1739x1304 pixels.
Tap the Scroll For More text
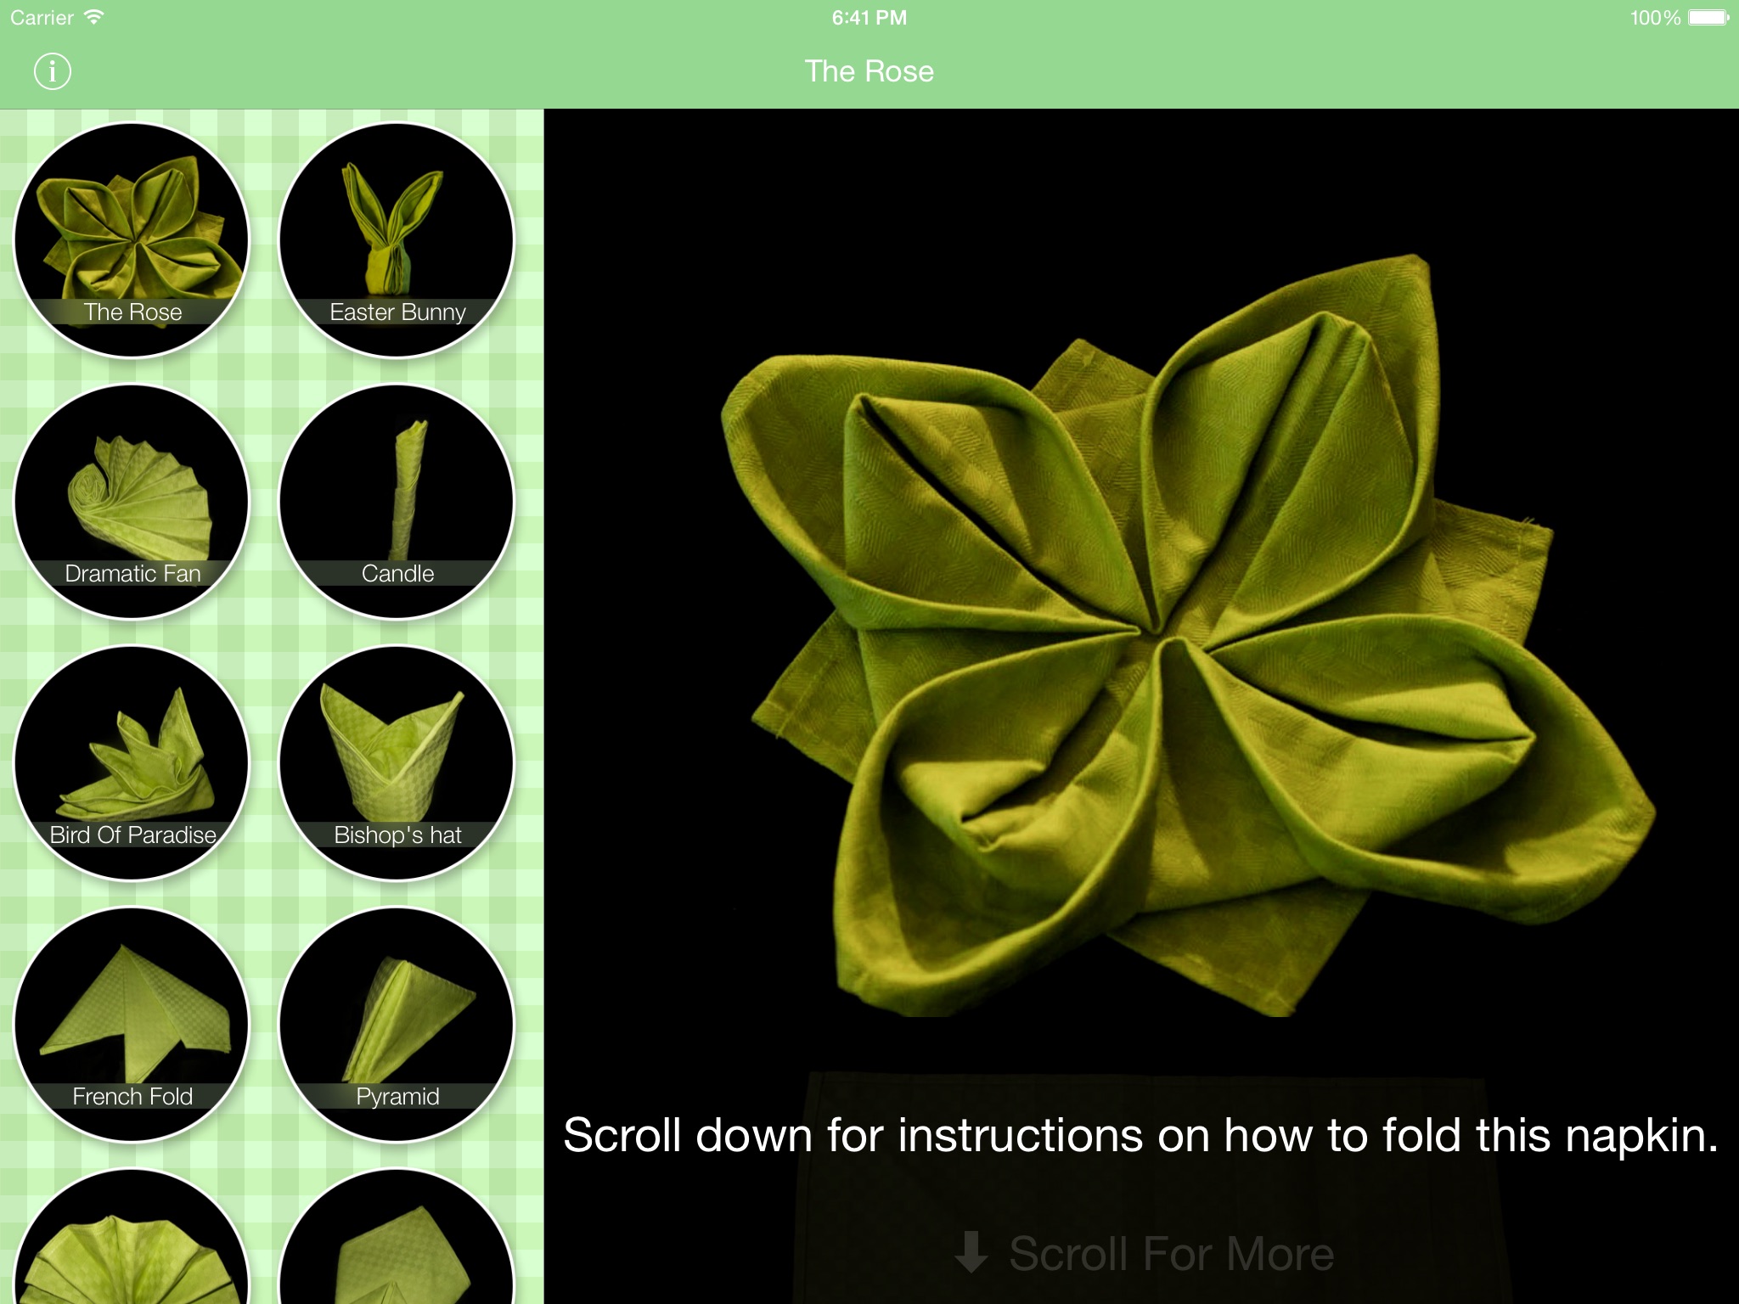[x=1171, y=1253]
